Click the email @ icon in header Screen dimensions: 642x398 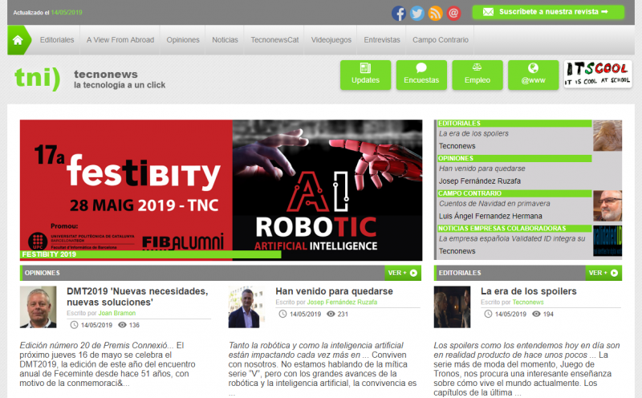(454, 13)
